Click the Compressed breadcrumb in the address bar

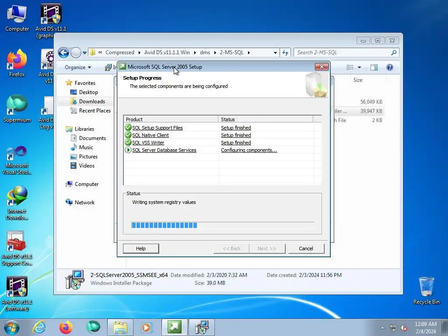coord(120,52)
